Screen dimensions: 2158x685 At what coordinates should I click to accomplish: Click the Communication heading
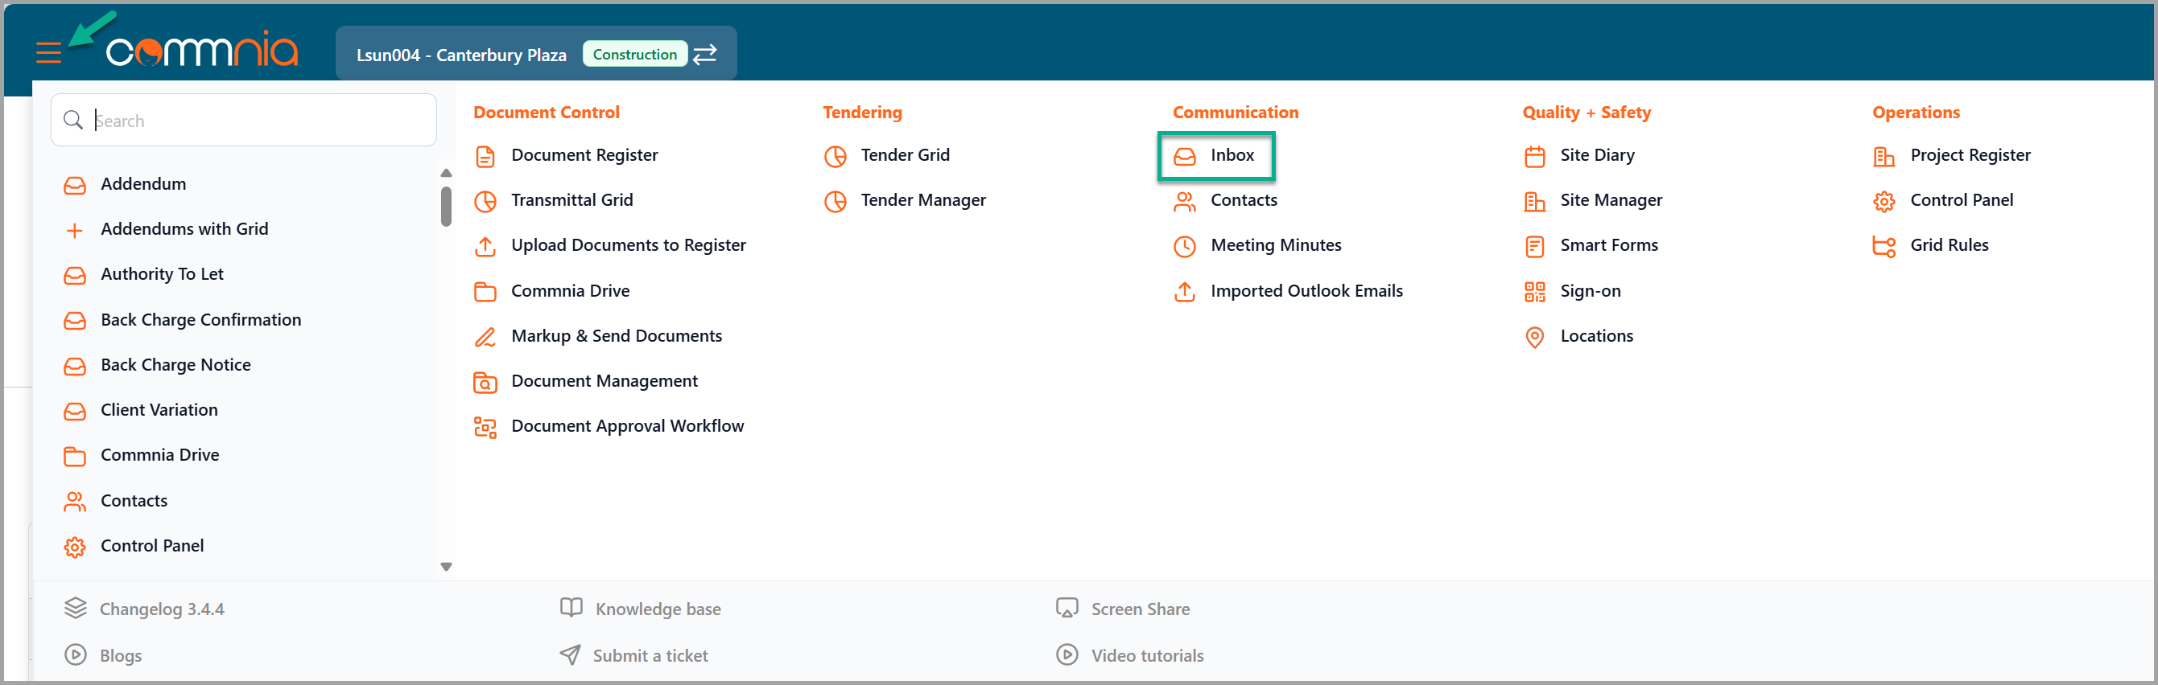tap(1236, 112)
